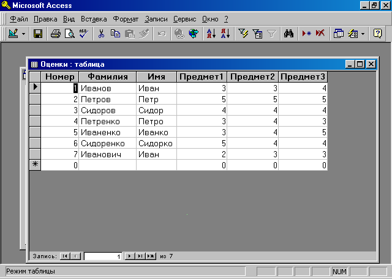The height and width of the screenshot is (279, 392).
Task: Create new record via the navigation bar asterisk button
Action: [151, 256]
